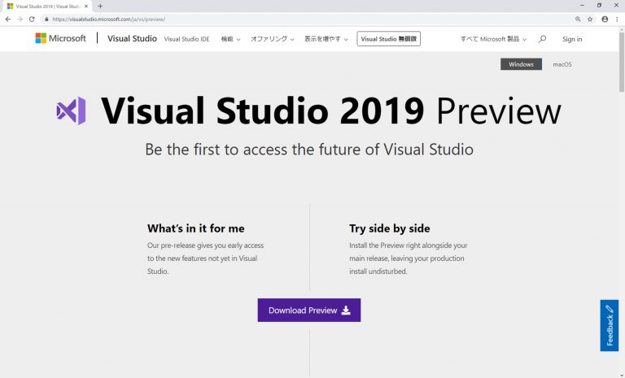Click the browser forward arrow
Viewport: 625px width, 378px height.
tap(20, 20)
